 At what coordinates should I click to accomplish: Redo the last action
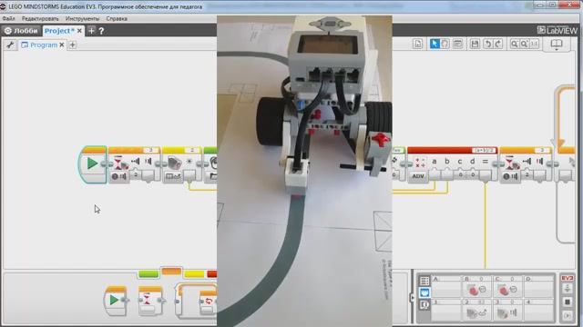coord(498,44)
